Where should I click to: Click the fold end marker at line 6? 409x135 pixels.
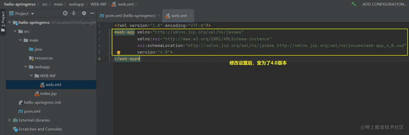(x=112, y=59)
